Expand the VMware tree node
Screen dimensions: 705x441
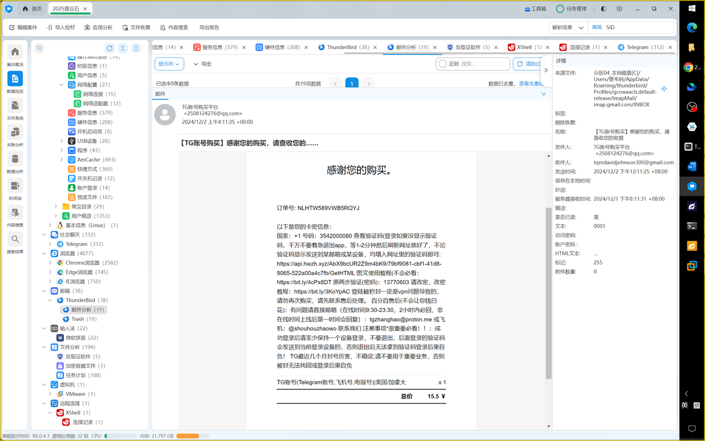click(x=50, y=394)
